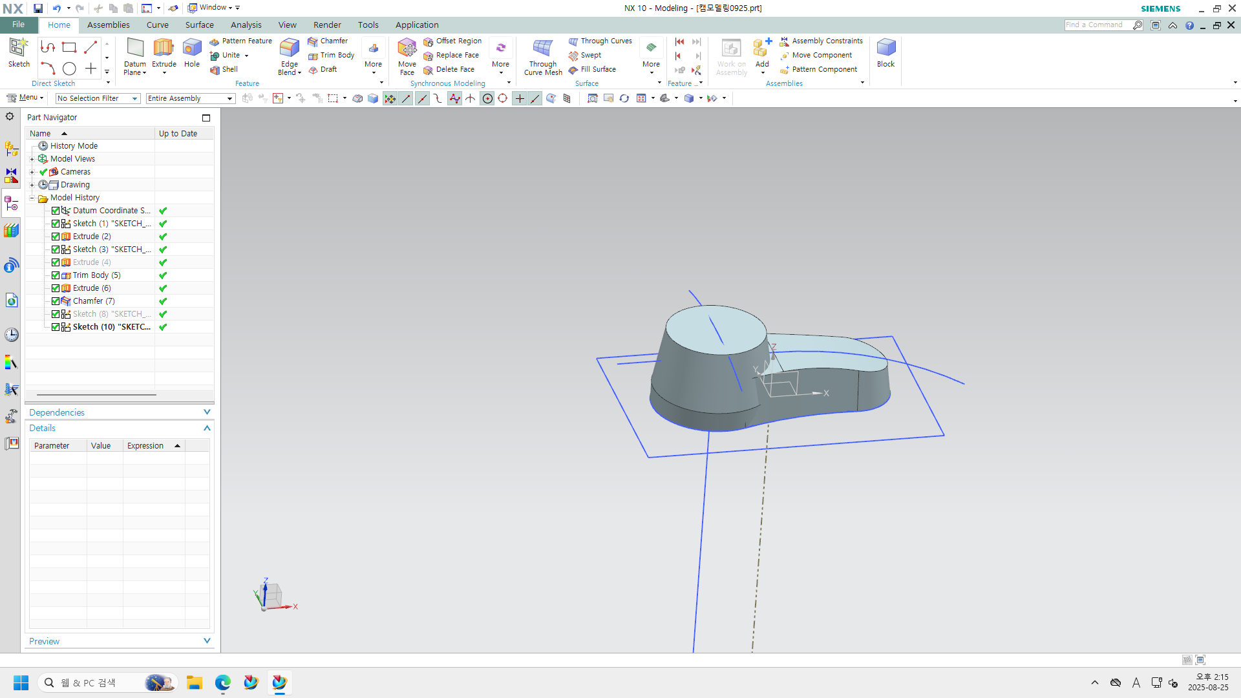Image resolution: width=1241 pixels, height=698 pixels.
Task: Open the No Selection Filter dropdown
Action: pos(98,98)
